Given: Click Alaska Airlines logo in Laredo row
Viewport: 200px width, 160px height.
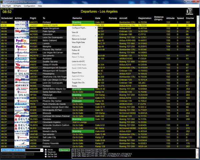Looking at the screenshot, I should point(22,44).
